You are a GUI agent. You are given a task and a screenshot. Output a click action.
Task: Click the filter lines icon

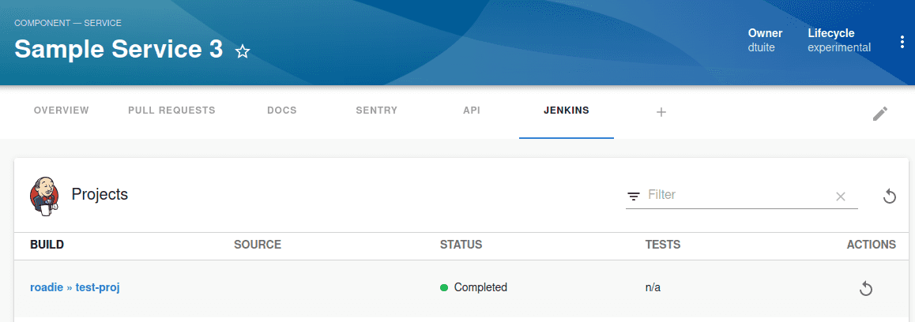coord(633,197)
